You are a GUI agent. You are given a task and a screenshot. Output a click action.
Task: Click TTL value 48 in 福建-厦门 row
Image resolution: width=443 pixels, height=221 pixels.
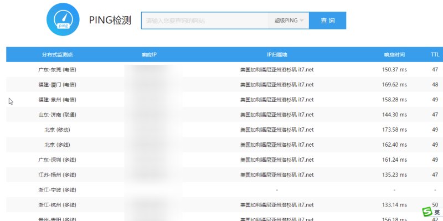click(x=435, y=85)
